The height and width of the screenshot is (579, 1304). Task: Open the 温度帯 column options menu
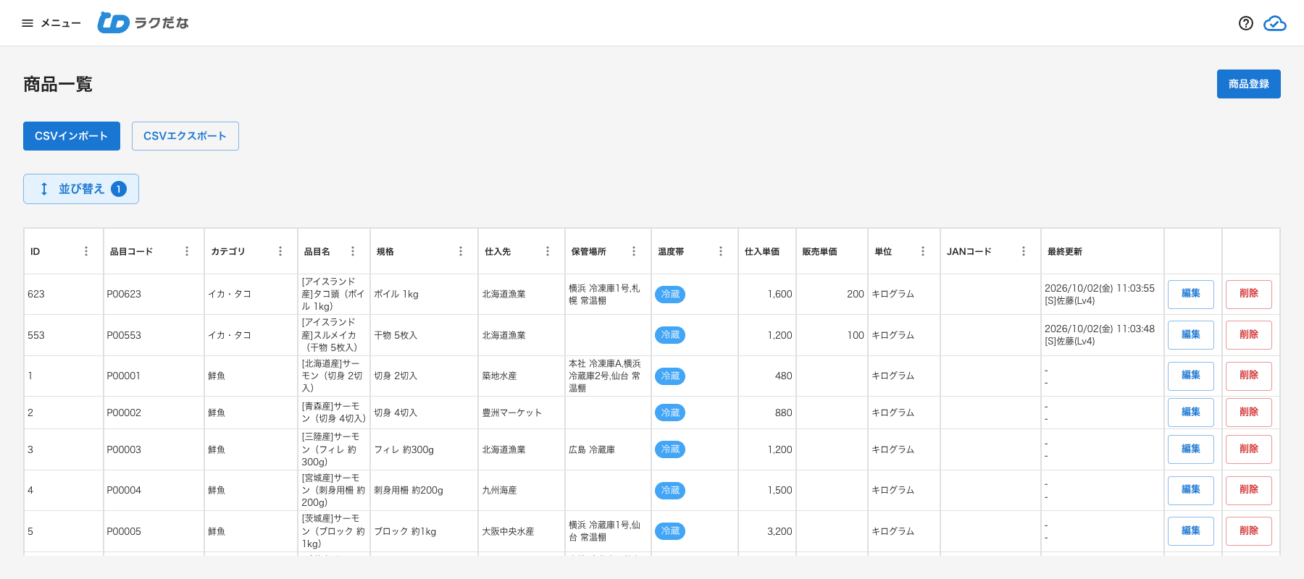pyautogui.click(x=721, y=251)
